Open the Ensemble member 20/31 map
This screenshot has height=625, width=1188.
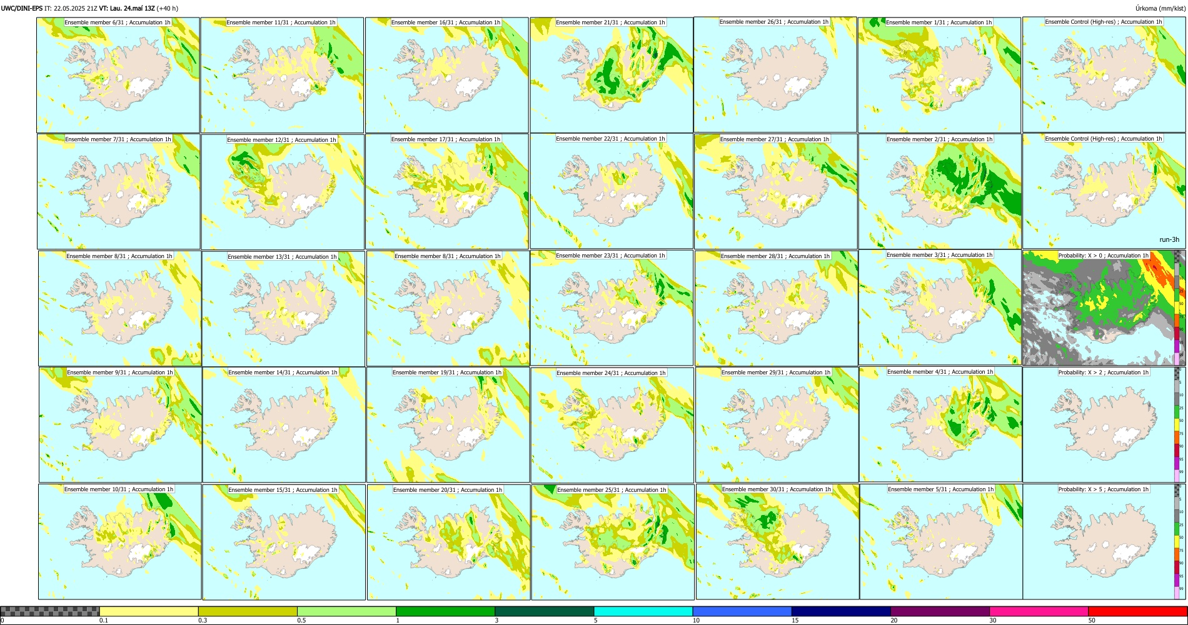tap(449, 542)
